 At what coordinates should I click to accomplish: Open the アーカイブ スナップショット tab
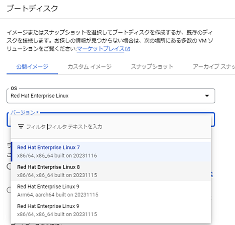tap(214, 67)
